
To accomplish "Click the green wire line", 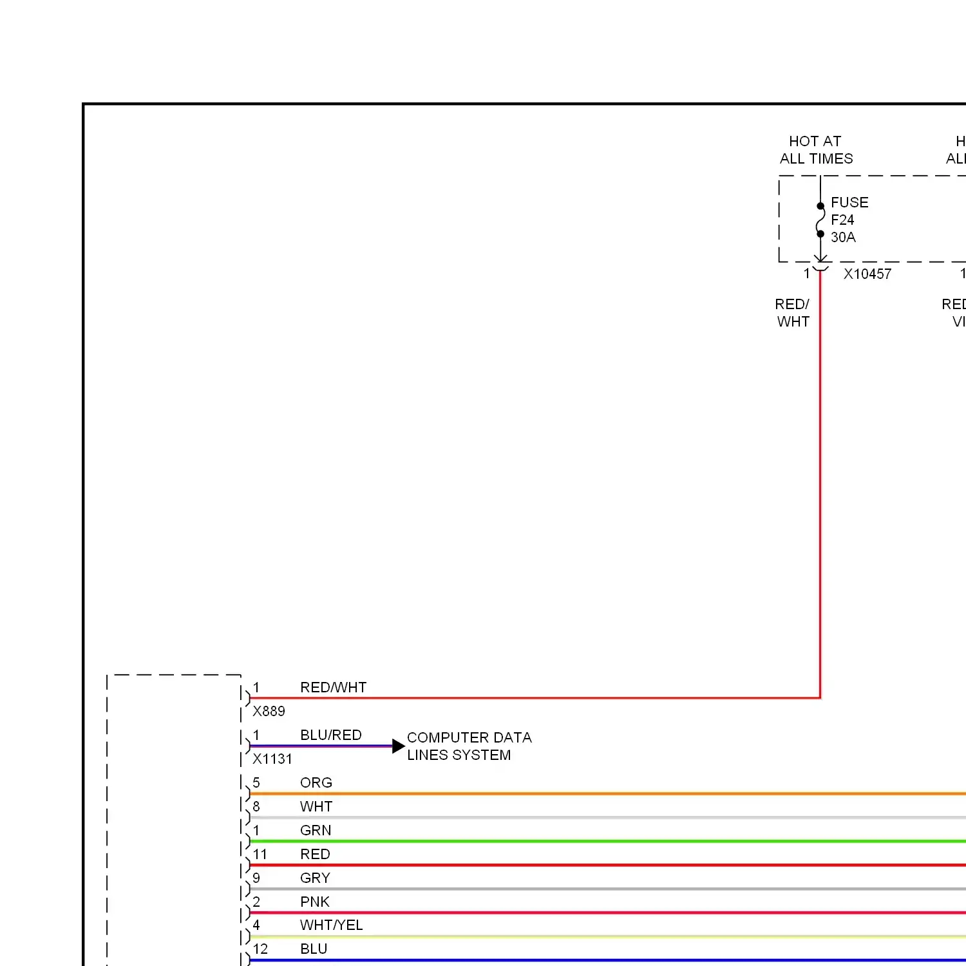I will (x=607, y=841).
